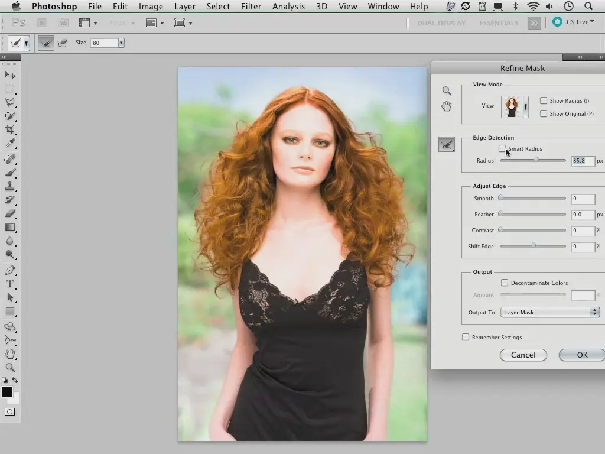
Task: Expand the View mode thumbnail dropdown
Action: pos(525,107)
